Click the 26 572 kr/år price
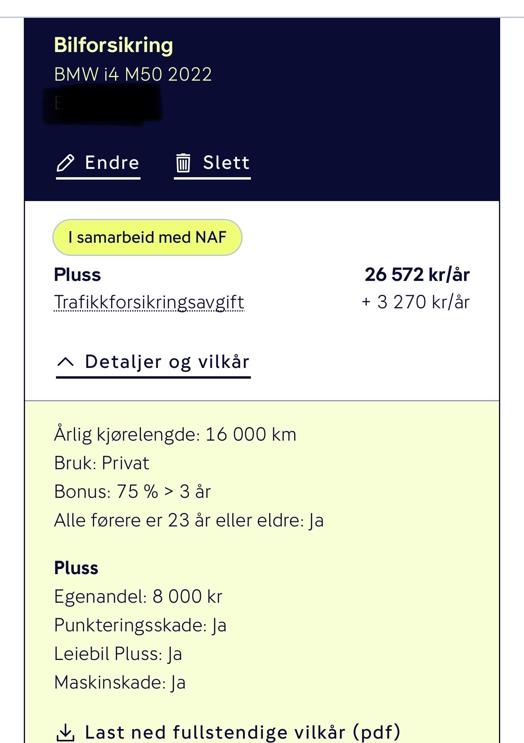Screen dimensions: 524x743 coord(417,275)
